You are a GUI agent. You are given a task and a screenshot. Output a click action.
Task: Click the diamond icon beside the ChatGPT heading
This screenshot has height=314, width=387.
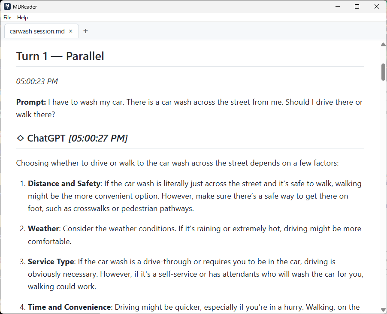20,138
